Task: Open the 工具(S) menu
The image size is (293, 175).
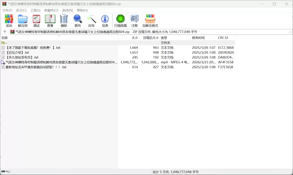Action: coord(36,10)
